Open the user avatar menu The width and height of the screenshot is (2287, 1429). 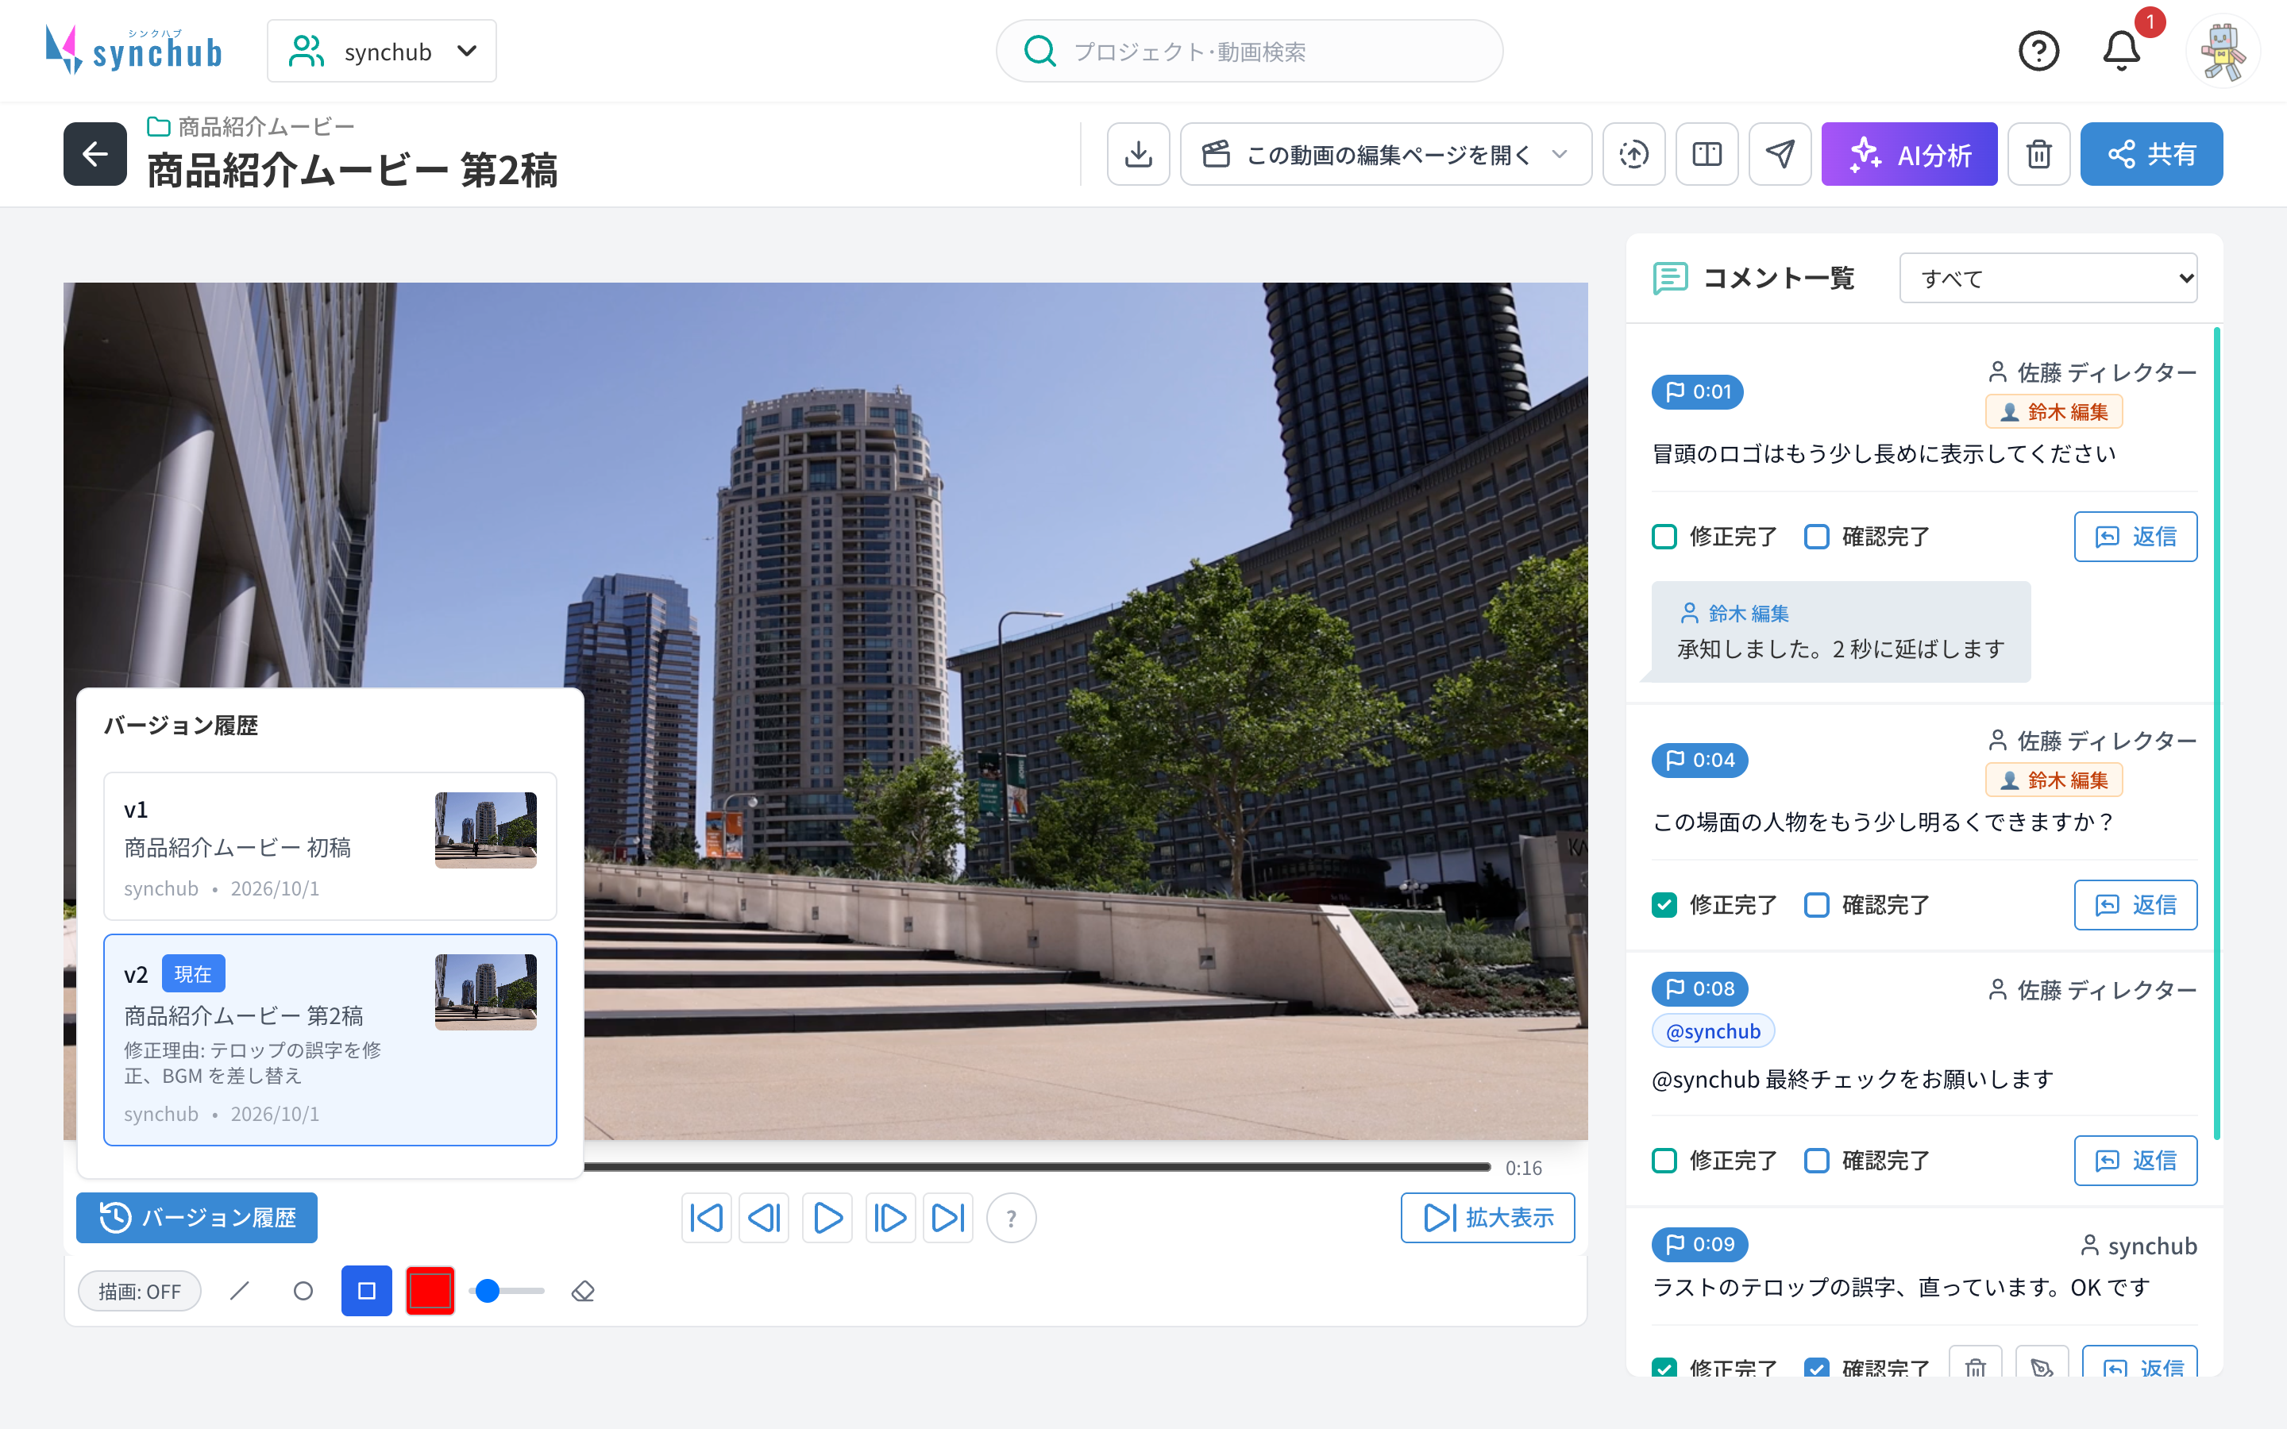[2223, 51]
